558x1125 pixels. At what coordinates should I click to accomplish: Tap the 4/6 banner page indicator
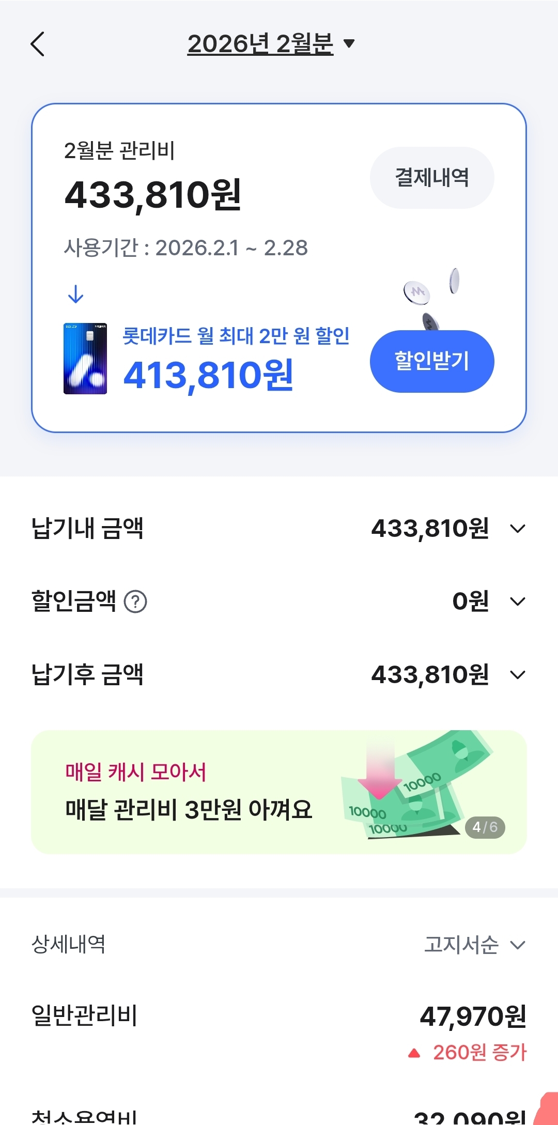coord(485,827)
